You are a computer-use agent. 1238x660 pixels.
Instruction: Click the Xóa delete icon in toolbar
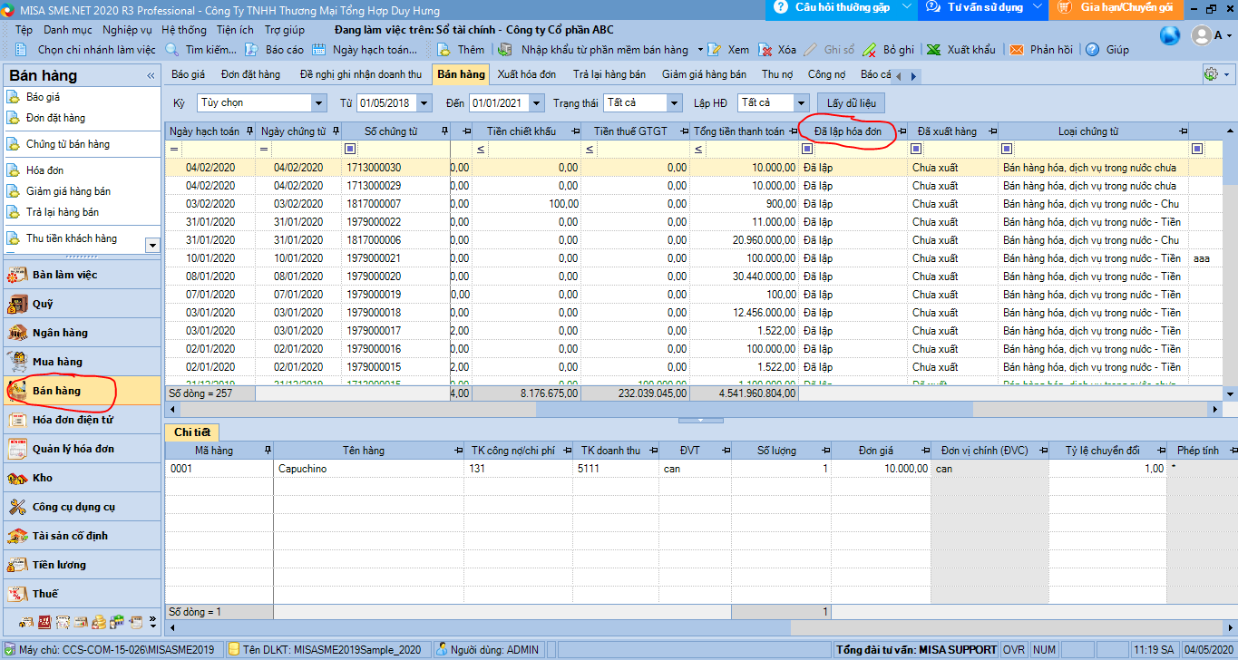point(765,50)
